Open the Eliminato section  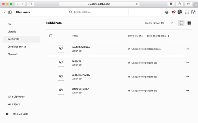pos(13,54)
